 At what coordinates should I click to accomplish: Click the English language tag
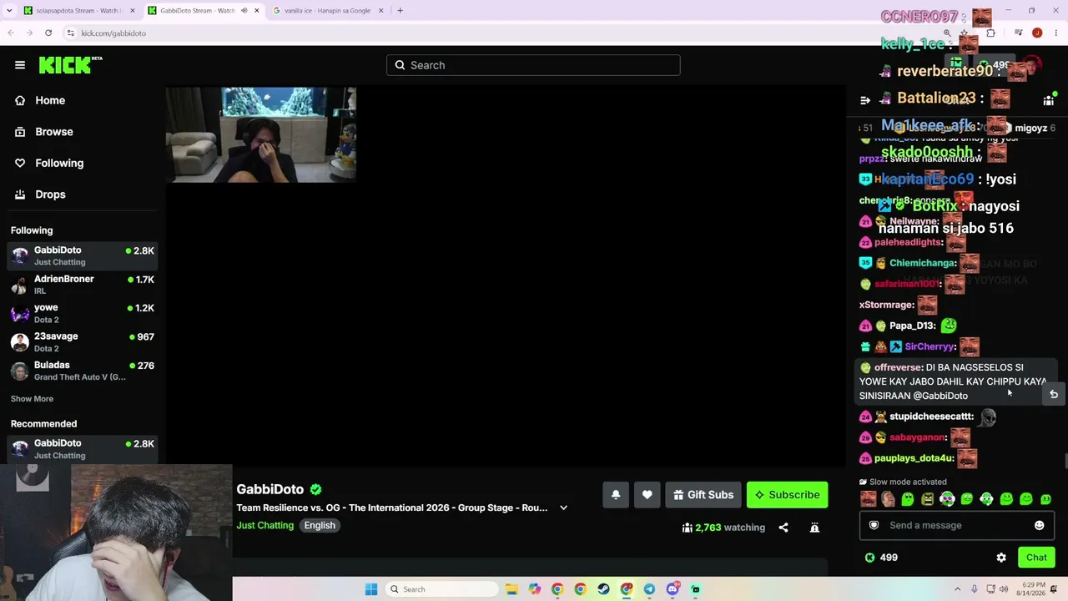click(x=320, y=525)
